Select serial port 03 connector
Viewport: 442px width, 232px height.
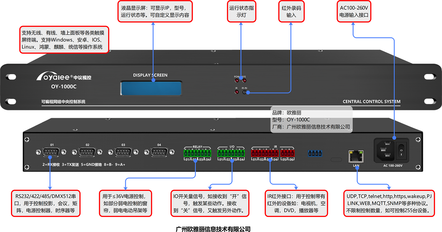123,152
